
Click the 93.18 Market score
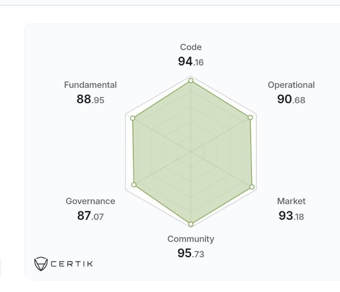pos(291,216)
